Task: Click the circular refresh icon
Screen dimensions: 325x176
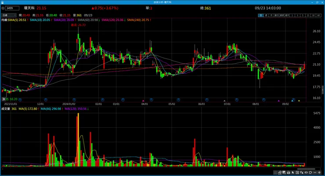Action: point(310,172)
